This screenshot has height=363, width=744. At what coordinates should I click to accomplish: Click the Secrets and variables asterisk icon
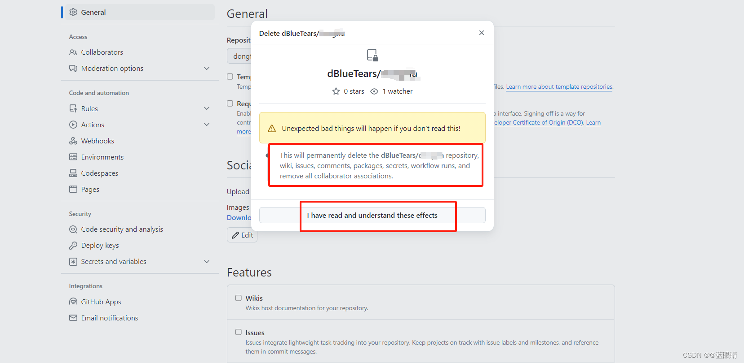[x=73, y=261]
